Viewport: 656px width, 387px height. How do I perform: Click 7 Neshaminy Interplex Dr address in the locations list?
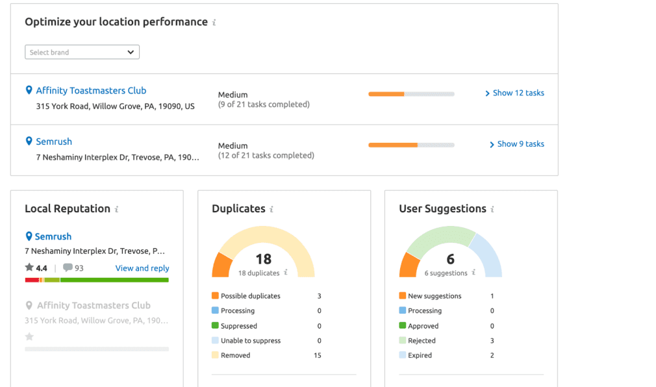[x=118, y=157]
